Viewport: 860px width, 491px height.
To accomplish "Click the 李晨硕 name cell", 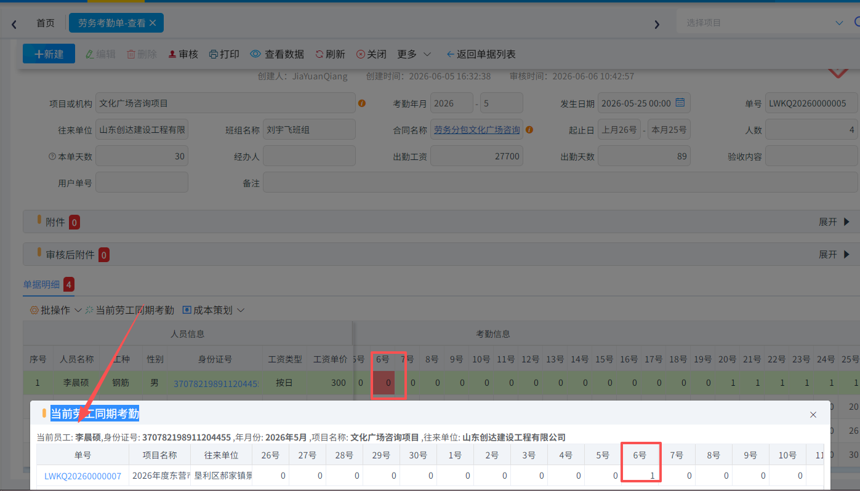I will (x=77, y=383).
